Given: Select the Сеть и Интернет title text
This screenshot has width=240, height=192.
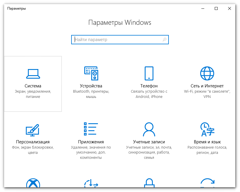Looking at the screenshot, I should (x=207, y=86).
